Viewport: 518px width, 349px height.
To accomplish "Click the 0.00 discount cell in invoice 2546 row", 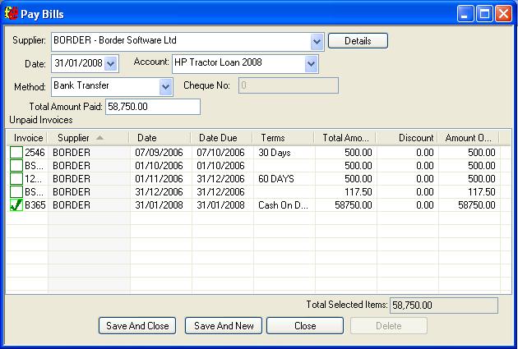I will pyautogui.click(x=425, y=153).
